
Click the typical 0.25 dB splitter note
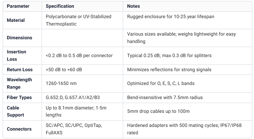(x=169, y=55)
